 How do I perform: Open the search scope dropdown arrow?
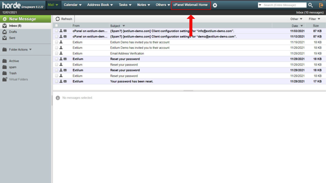pos(260,5)
